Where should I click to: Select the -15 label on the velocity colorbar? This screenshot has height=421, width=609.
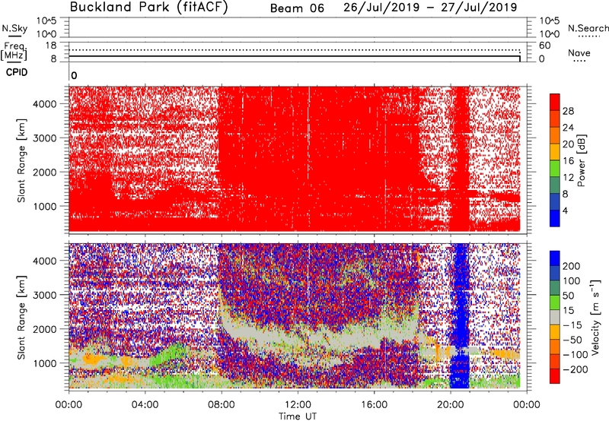coord(572,325)
